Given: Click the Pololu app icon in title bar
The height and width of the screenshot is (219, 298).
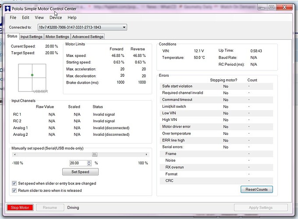Looking at the screenshot, I should pos(7,8).
